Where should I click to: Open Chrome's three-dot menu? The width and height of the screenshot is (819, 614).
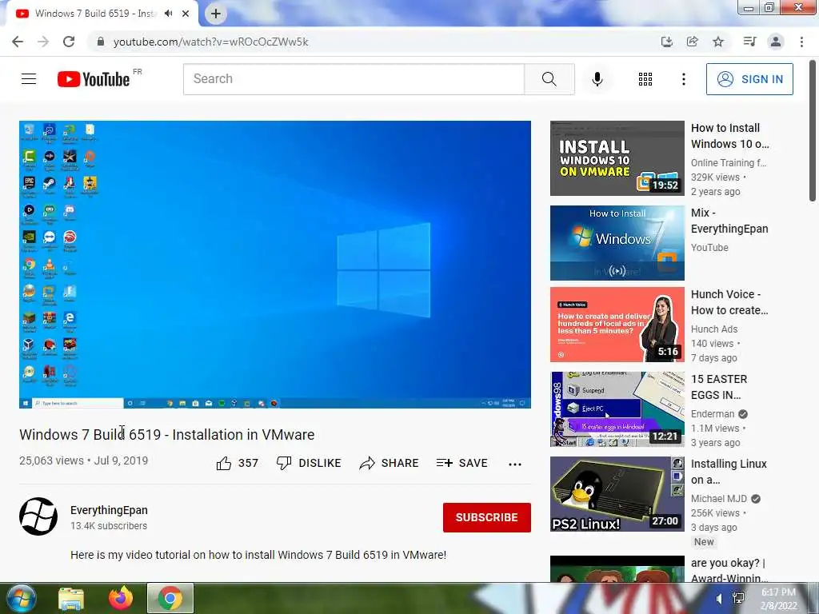pos(801,42)
